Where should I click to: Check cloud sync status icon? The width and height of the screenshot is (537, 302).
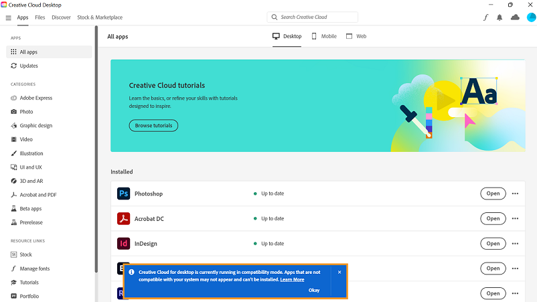coord(515,17)
